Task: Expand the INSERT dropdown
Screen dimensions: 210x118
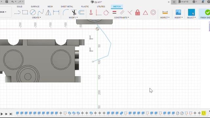Action: pyautogui.click(x=178, y=17)
